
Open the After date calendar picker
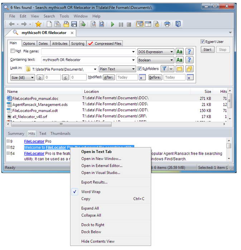[x=142, y=77]
